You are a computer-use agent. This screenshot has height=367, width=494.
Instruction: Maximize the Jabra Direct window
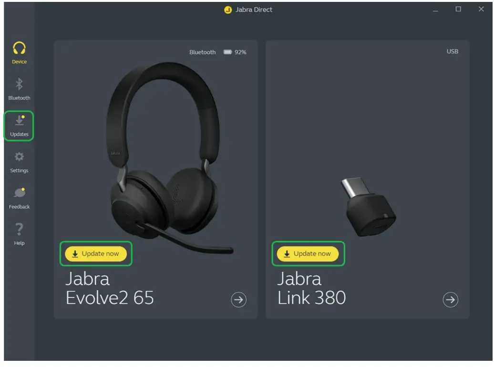458,9
